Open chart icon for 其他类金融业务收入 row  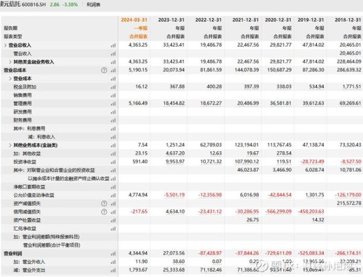tap(113, 62)
